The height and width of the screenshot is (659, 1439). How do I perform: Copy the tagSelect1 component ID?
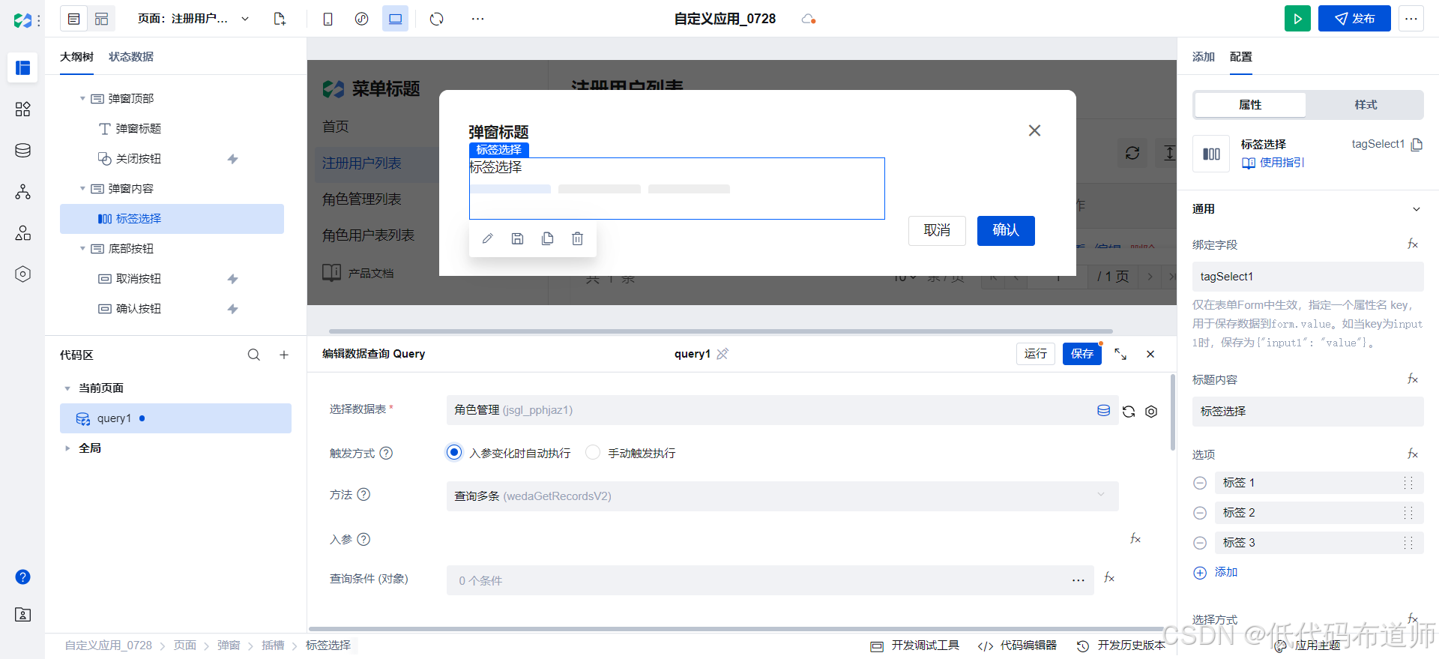[x=1417, y=144]
